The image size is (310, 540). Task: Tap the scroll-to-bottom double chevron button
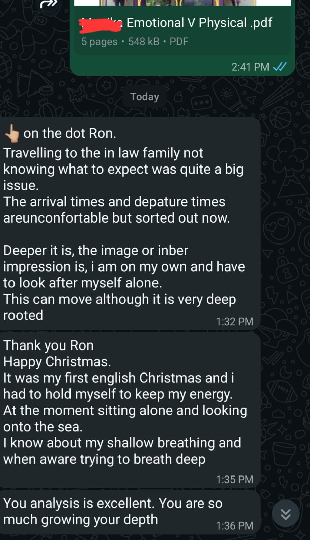point(286,514)
